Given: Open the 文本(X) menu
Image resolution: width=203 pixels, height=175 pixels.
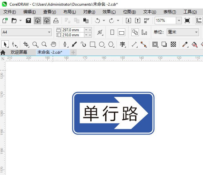Looking at the screenshot, I should click(x=150, y=12).
